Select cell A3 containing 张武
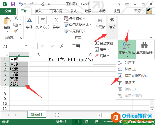 point(19,69)
